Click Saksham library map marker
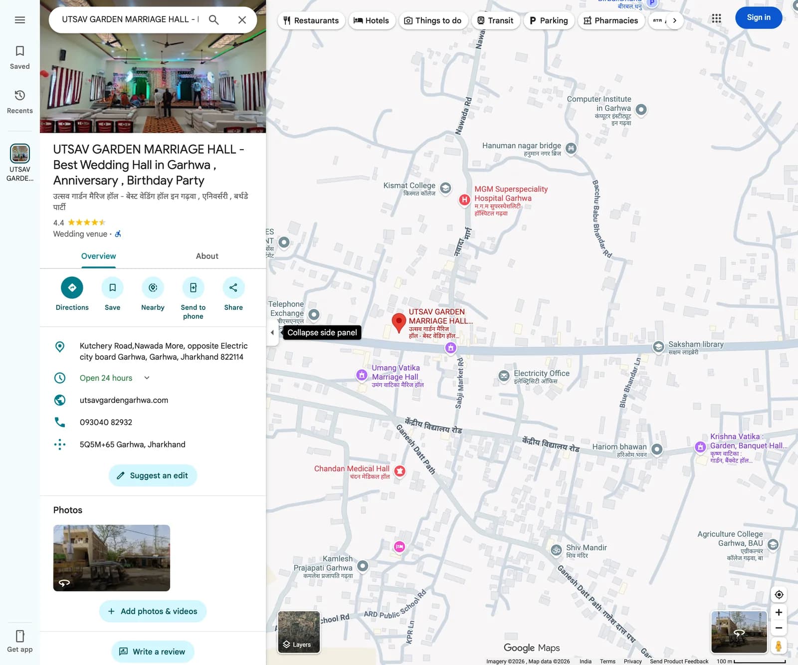Image resolution: width=798 pixels, height=665 pixels. 658,346
